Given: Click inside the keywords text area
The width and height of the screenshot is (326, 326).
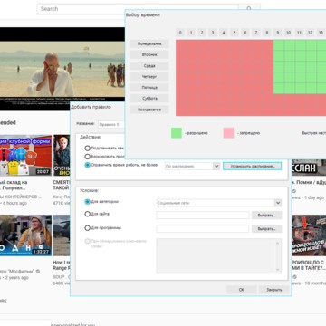Looking at the screenshot, I should click(x=216, y=255).
